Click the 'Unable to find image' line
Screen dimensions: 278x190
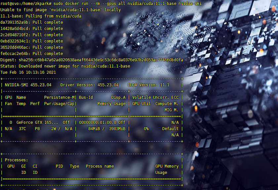coord(60,10)
